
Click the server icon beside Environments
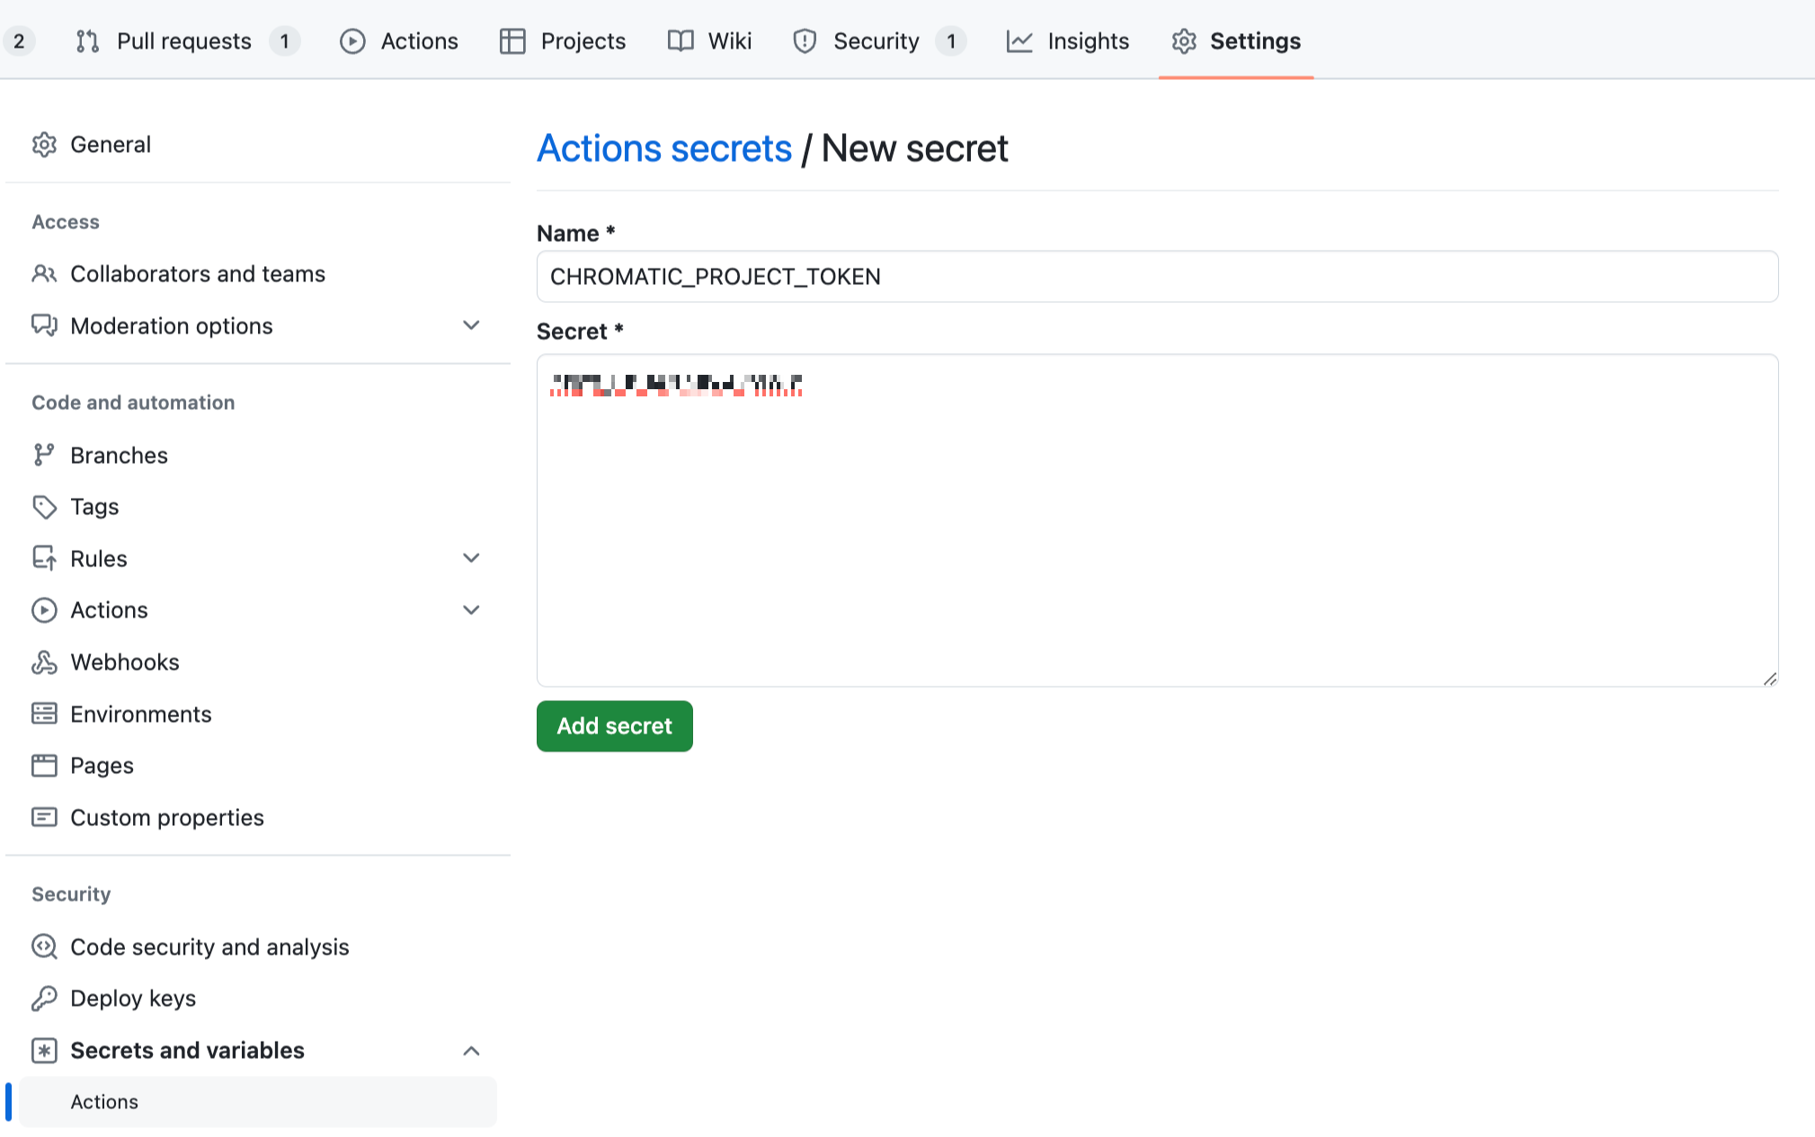[x=44, y=714]
